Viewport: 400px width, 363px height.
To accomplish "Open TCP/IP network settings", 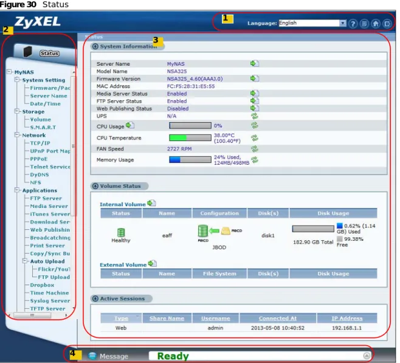I will pyautogui.click(x=40, y=143).
